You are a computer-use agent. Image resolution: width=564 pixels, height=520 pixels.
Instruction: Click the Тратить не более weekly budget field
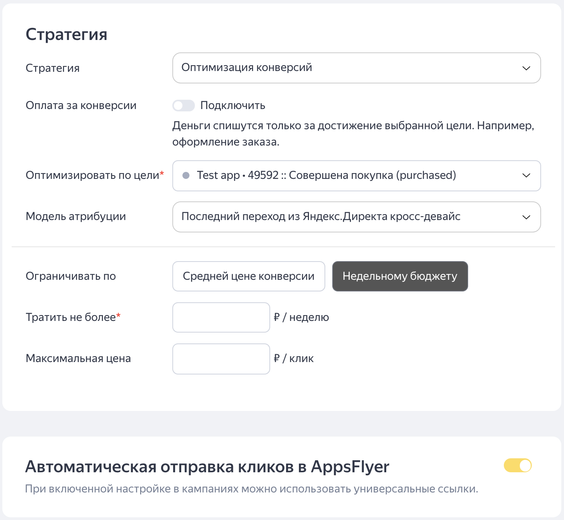pyautogui.click(x=221, y=317)
